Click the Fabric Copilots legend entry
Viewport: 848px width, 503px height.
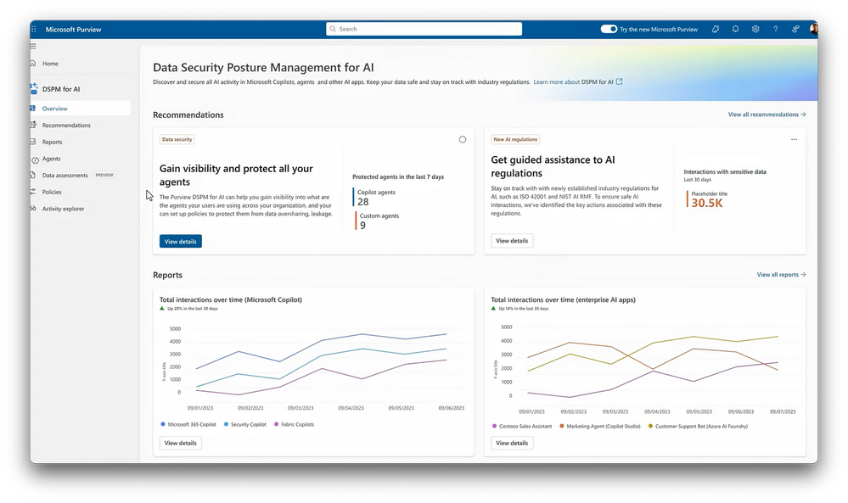click(295, 425)
